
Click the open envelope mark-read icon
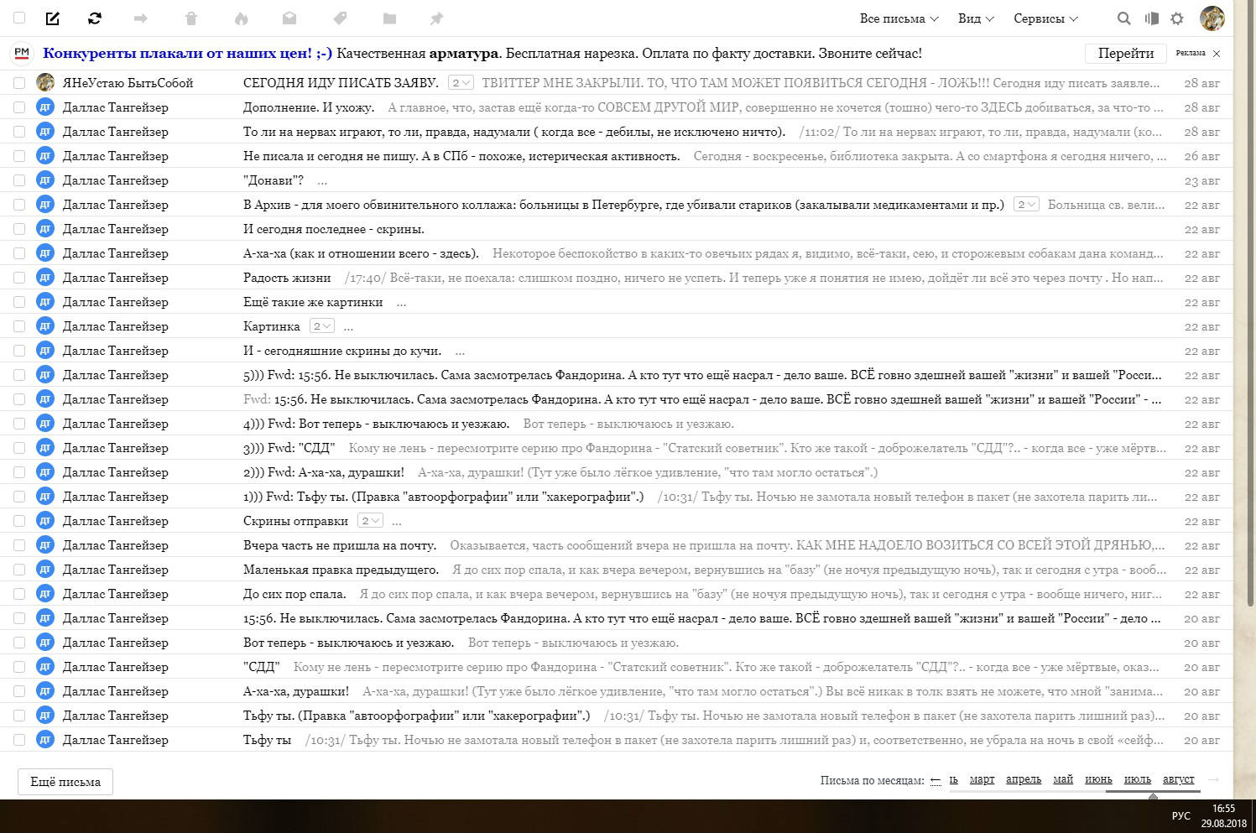pos(289,18)
